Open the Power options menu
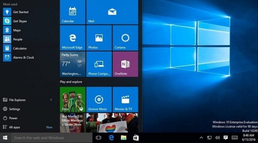This screenshot has width=258, height=143. [x=10, y=118]
